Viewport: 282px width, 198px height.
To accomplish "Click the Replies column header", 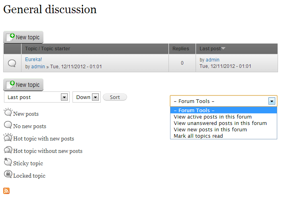I will click(x=181, y=49).
